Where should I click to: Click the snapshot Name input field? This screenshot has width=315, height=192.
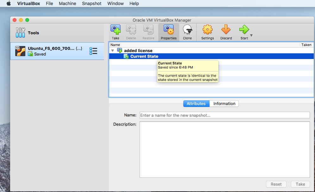coord(224,115)
